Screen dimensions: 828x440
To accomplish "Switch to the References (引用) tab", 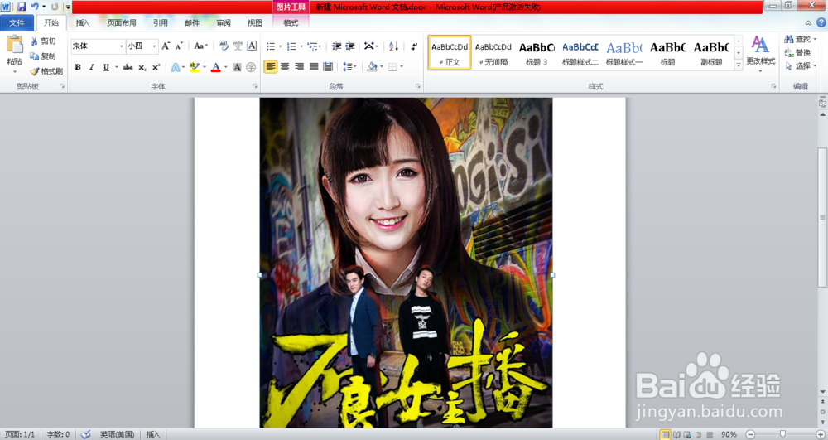I will (161, 22).
